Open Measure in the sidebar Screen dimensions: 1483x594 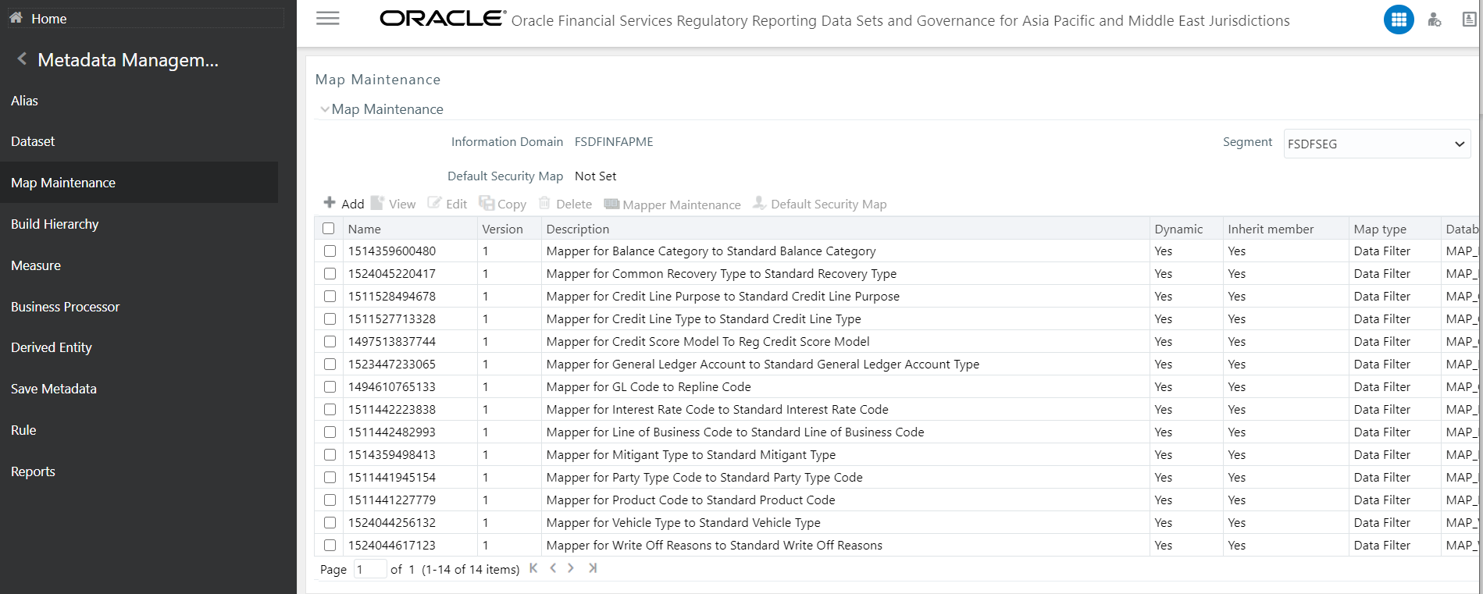click(x=36, y=265)
